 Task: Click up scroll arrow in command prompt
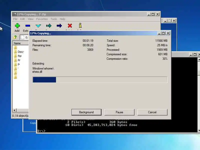coord(199,59)
